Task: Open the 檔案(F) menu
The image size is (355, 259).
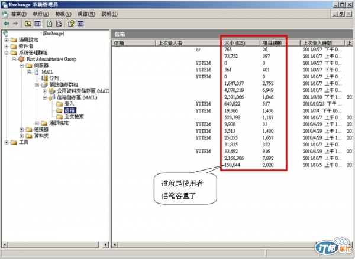Action: 19,14
